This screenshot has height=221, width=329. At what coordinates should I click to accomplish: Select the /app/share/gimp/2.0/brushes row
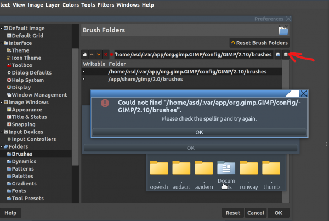coord(181,79)
